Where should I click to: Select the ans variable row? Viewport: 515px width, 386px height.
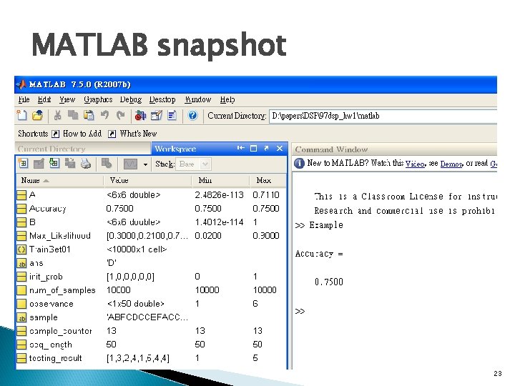(x=151, y=263)
